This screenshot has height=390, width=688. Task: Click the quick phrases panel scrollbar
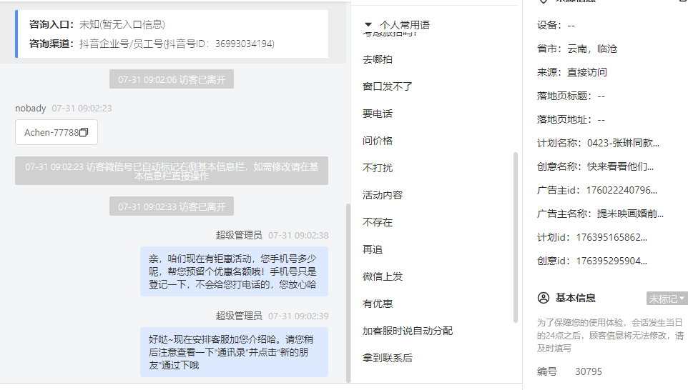[516, 238]
